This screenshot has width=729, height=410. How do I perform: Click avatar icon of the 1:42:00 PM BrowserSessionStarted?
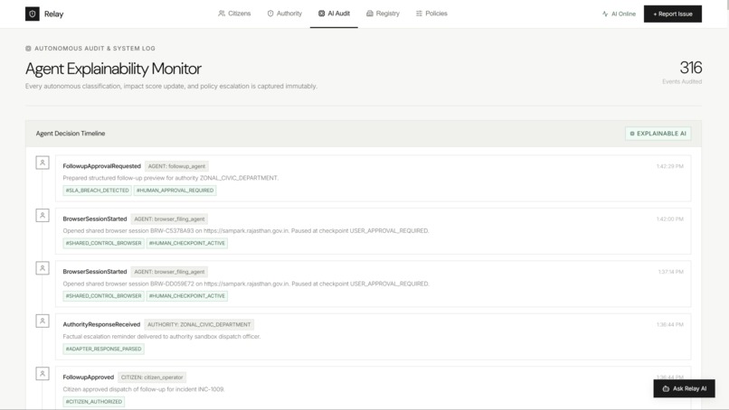43,216
